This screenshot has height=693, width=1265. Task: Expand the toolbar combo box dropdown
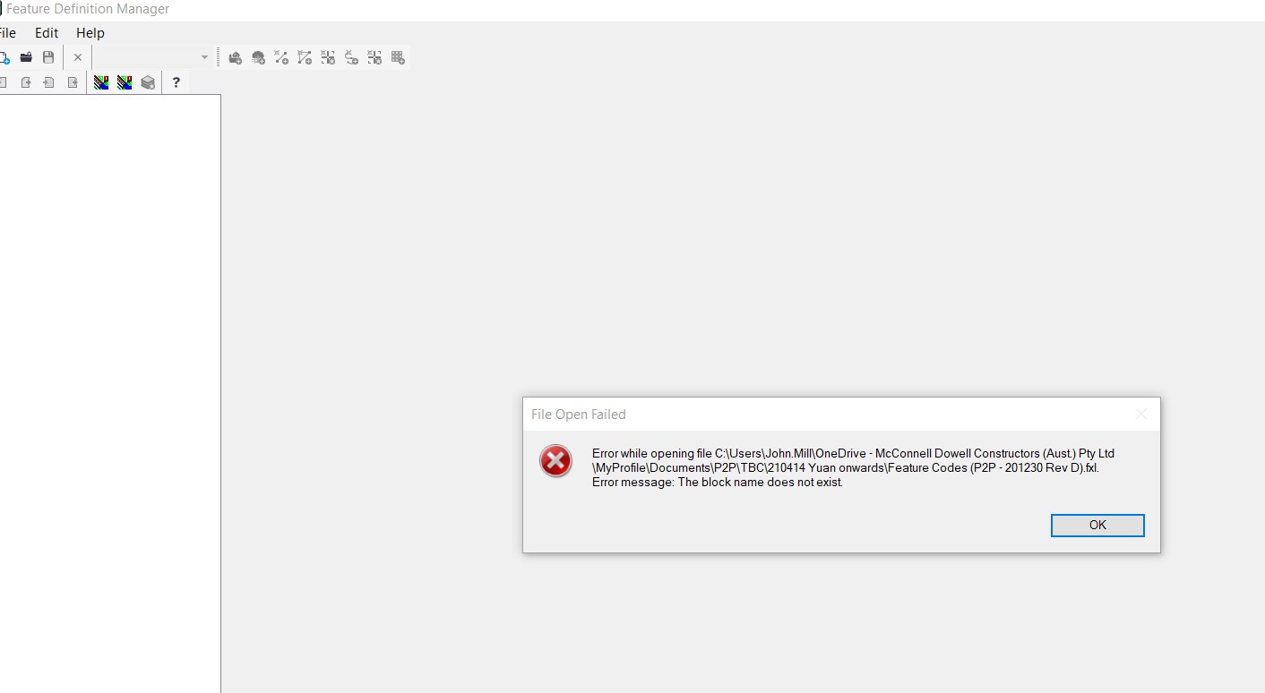coord(204,56)
